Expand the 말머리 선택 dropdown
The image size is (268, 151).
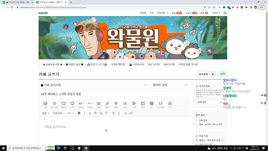pyautogui.click(x=170, y=85)
